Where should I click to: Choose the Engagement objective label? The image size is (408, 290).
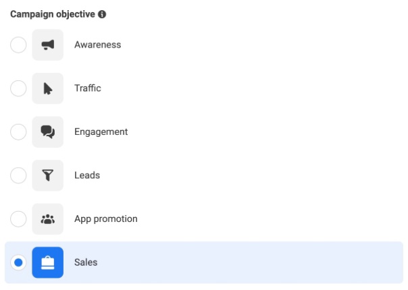[x=101, y=132]
